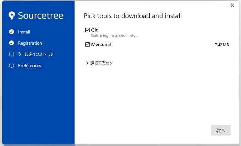Open the 詳細オプション advanced options label
The height and width of the screenshot is (146, 241).
pyautogui.click(x=102, y=63)
